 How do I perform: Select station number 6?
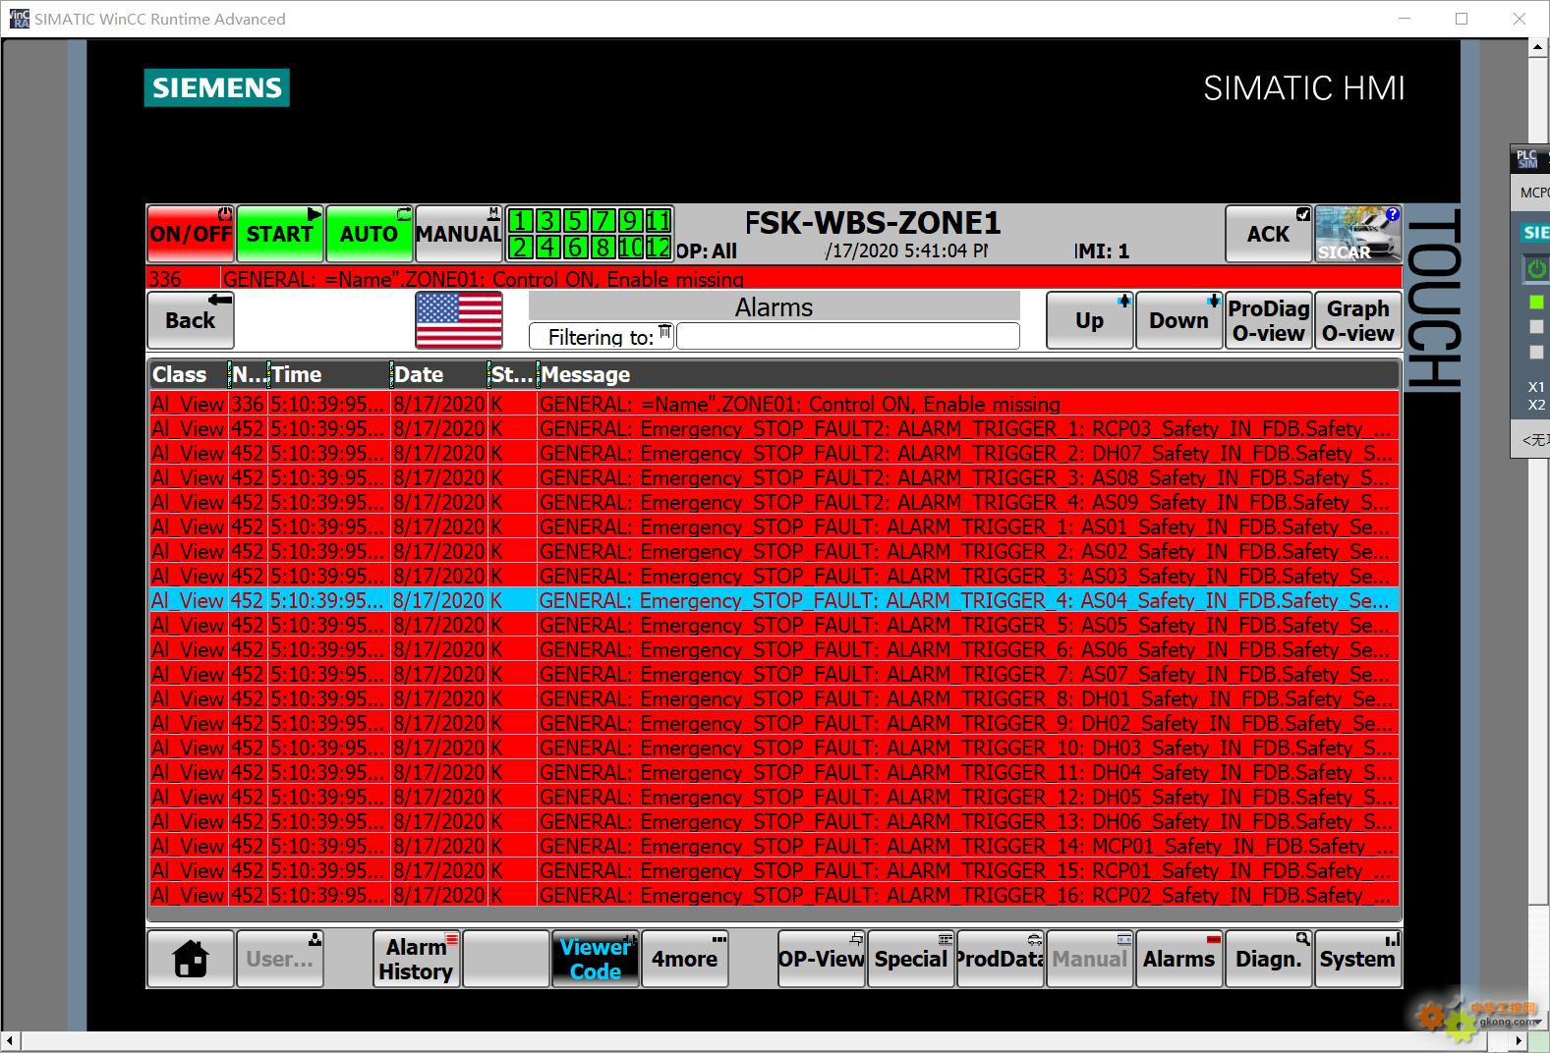click(x=576, y=248)
